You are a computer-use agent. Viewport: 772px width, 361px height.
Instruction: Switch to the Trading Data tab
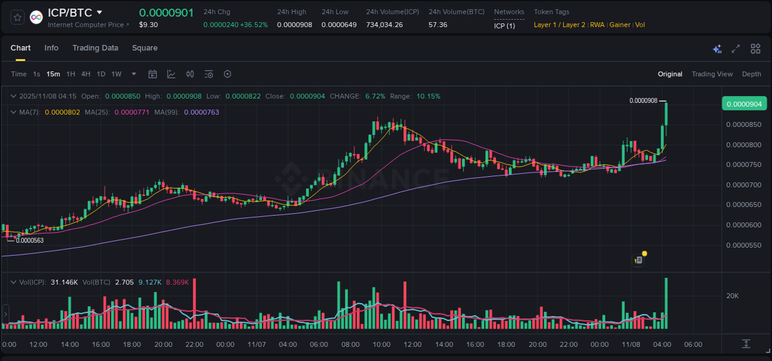pos(95,48)
